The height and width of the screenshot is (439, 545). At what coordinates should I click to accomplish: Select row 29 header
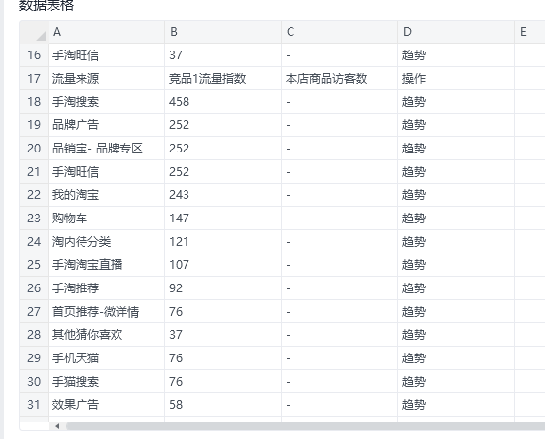tap(34, 357)
